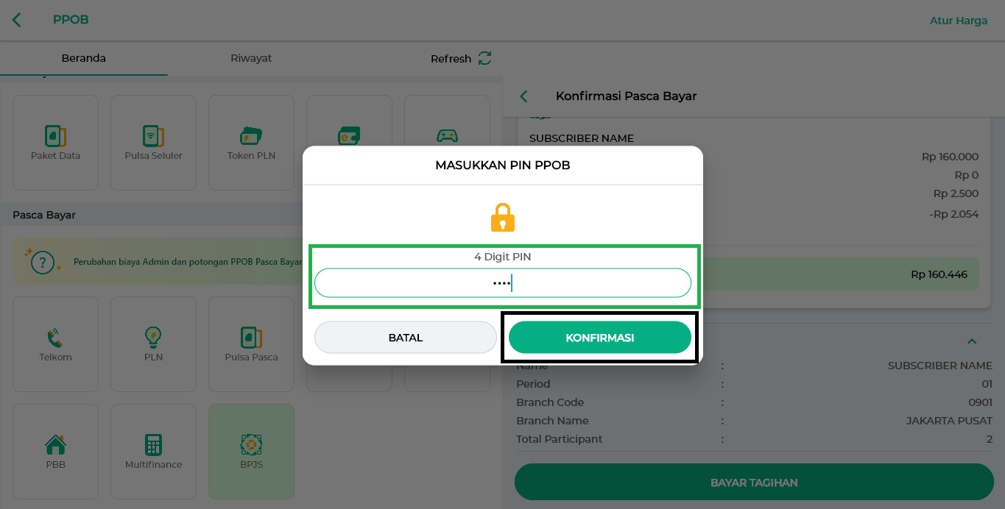This screenshot has height=509, width=1005.
Task: Switch to the Riwayat tab
Action: [x=251, y=58]
